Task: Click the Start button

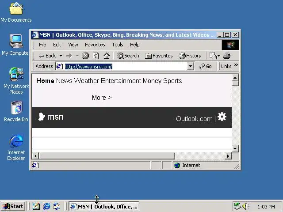Action: 13,206
